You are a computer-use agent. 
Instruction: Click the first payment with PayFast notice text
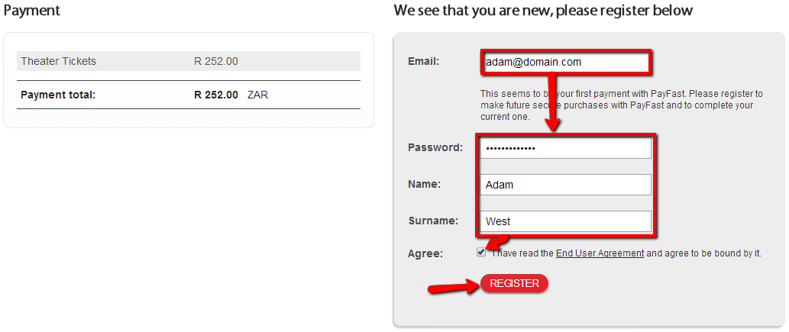622,105
